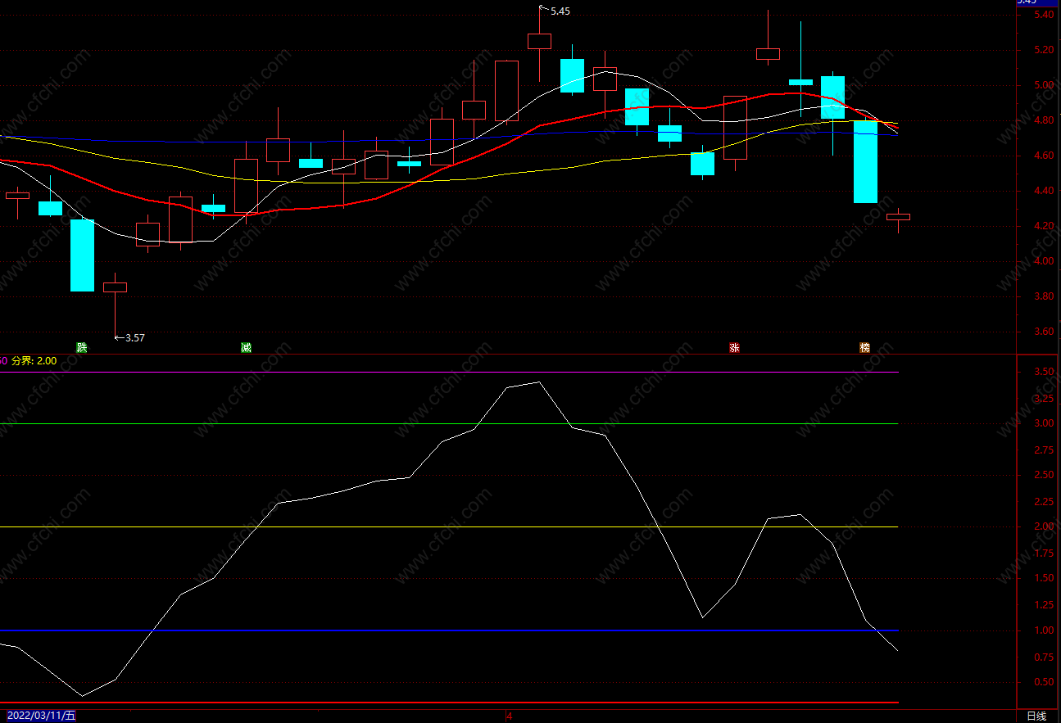The image size is (1061, 723).
Task: Click the orange 榜 event marker
Action: click(x=865, y=347)
